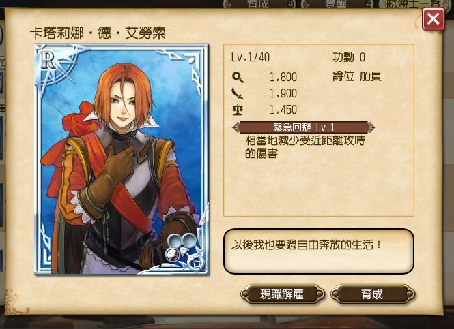Viewport: 454px width, 329px height.
Task: Click the sword combat stat icon
Action: [x=238, y=93]
